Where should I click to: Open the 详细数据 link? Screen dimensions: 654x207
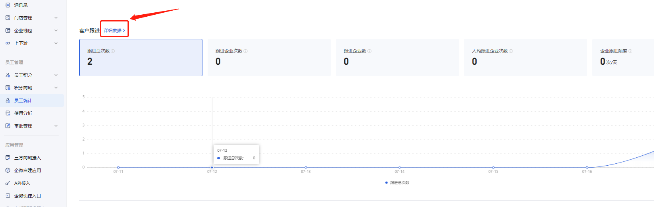(114, 31)
